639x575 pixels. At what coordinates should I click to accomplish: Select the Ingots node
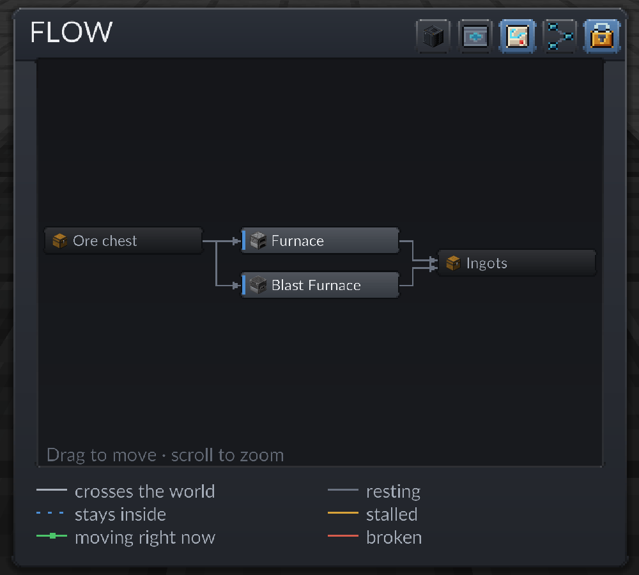tap(517, 263)
